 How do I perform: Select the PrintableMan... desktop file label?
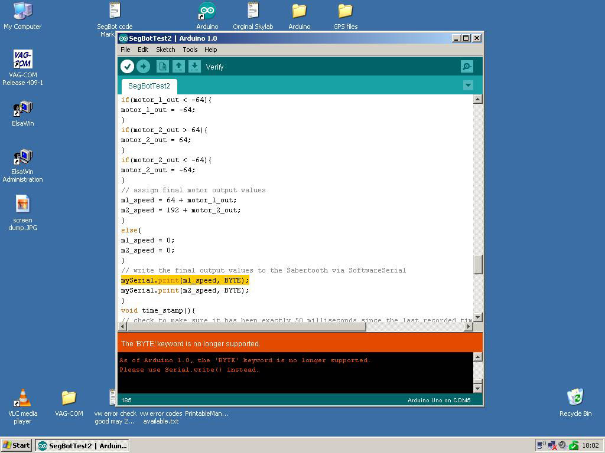tap(207, 413)
